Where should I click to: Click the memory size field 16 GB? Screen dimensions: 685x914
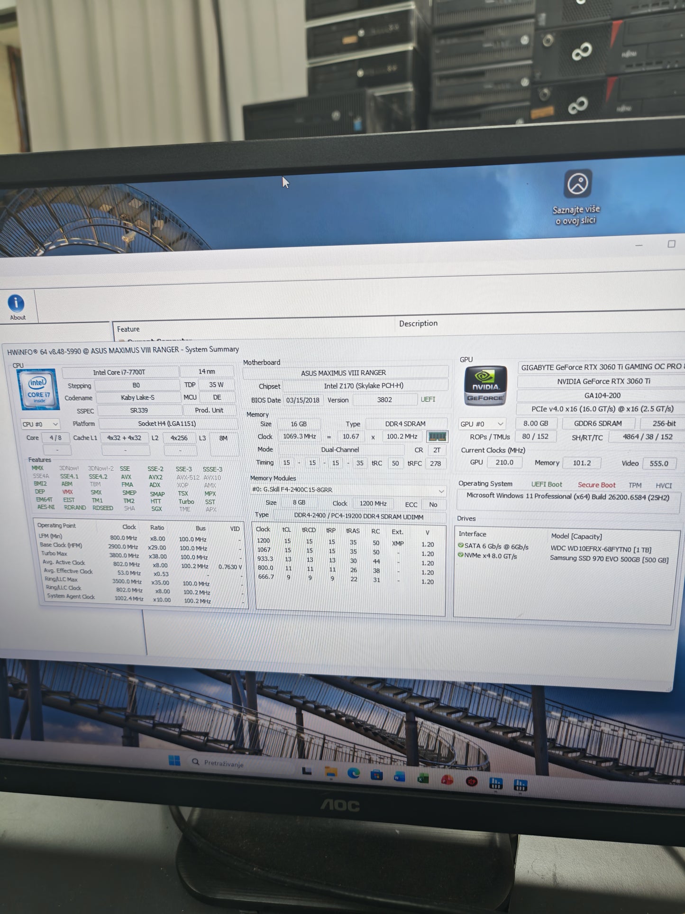(299, 424)
